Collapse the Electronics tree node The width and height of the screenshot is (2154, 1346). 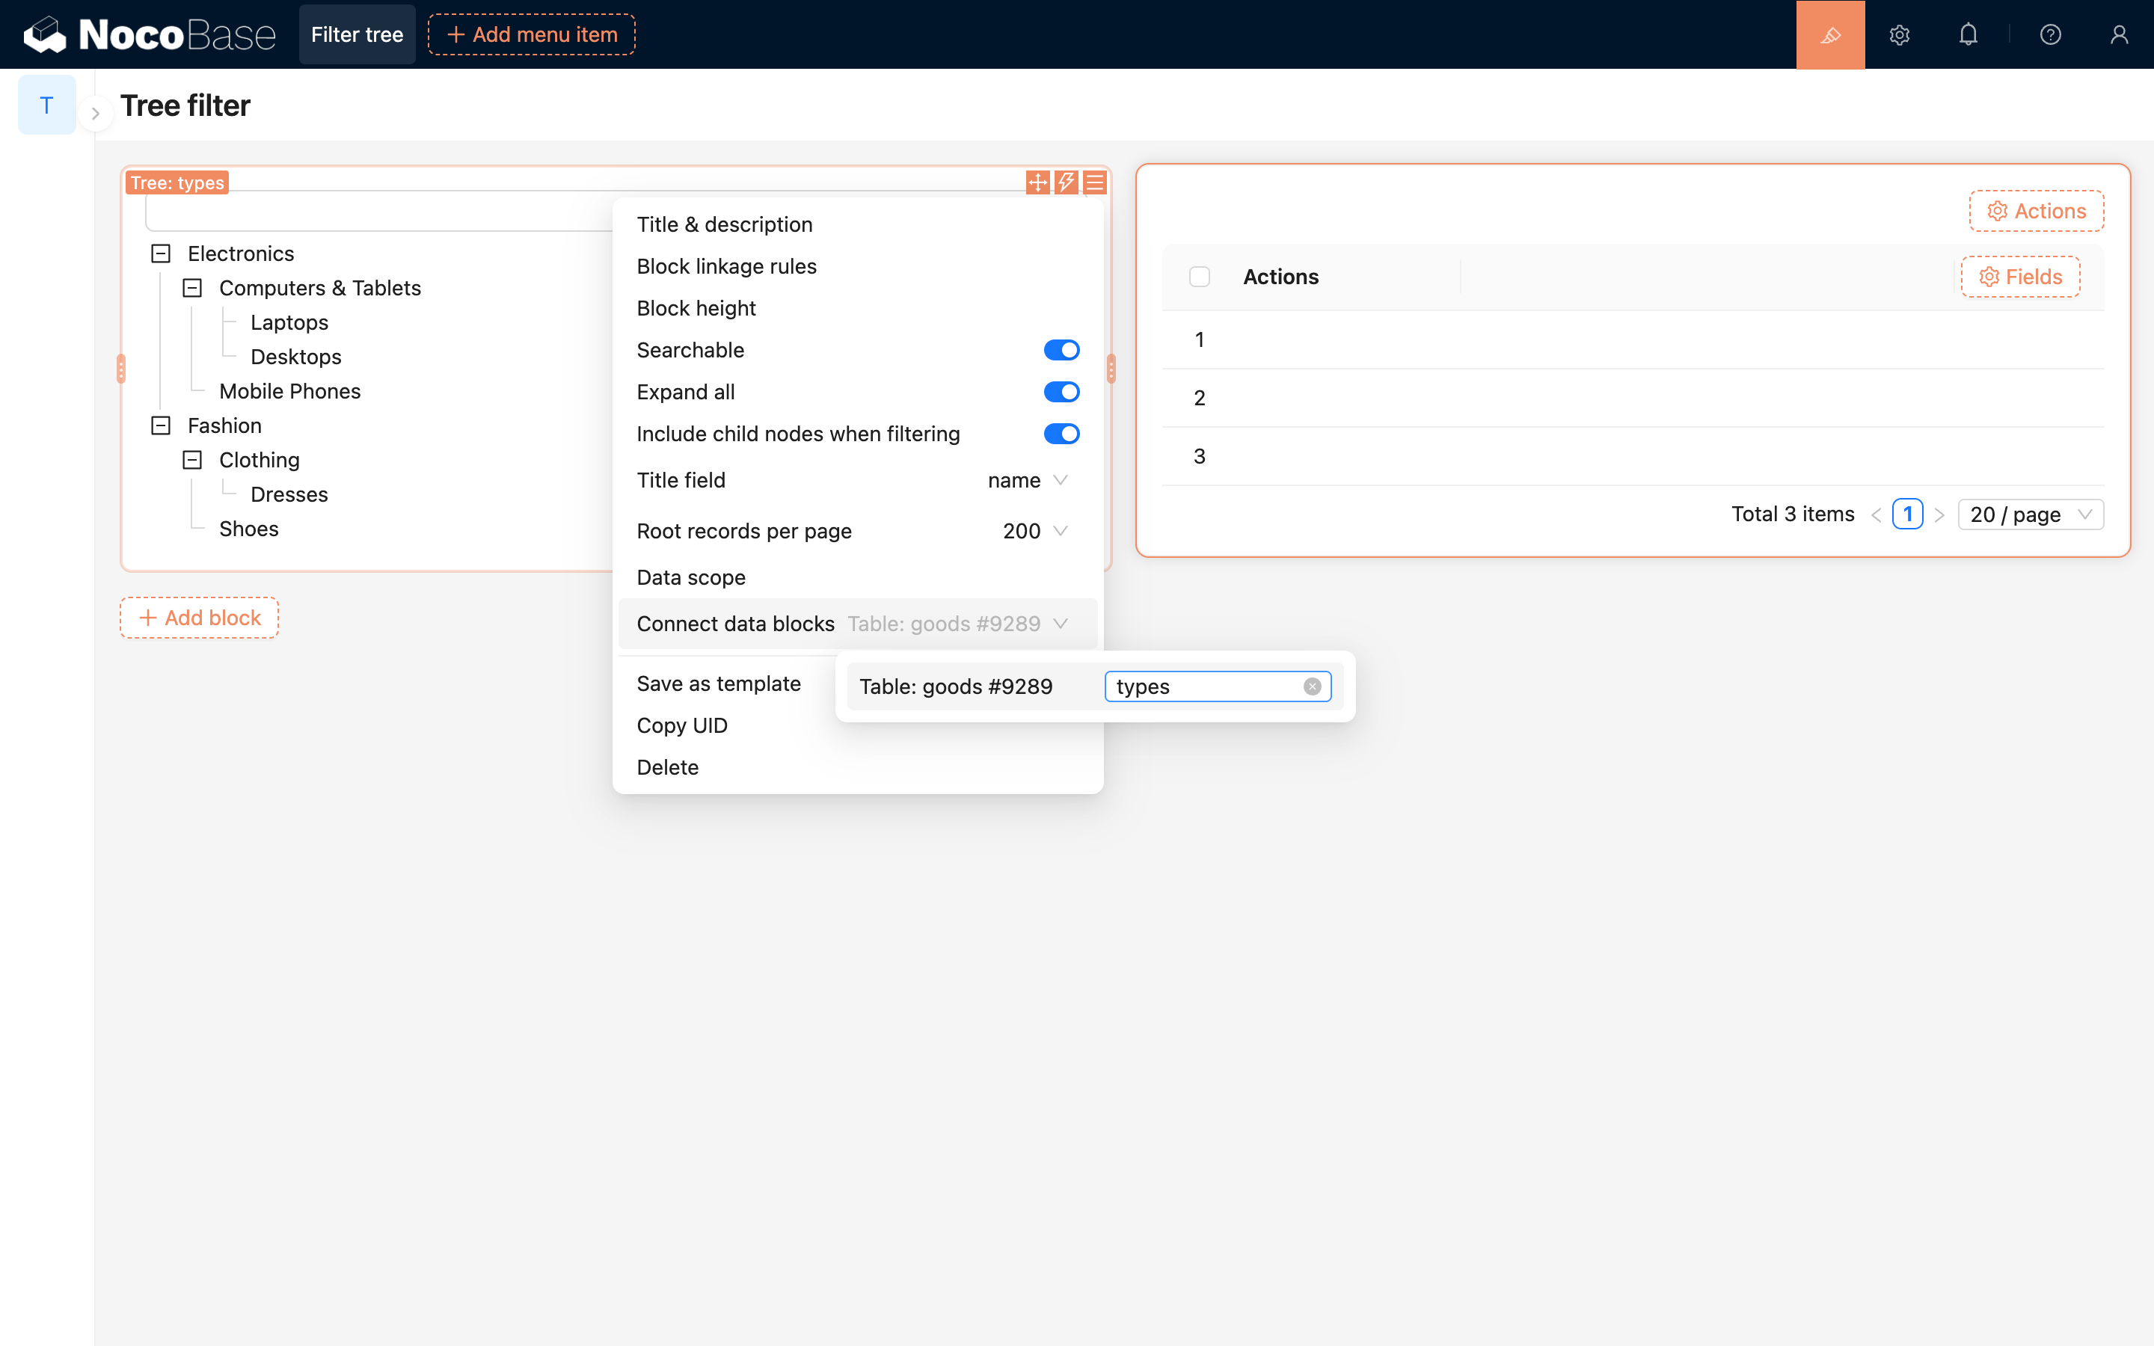coord(161,253)
